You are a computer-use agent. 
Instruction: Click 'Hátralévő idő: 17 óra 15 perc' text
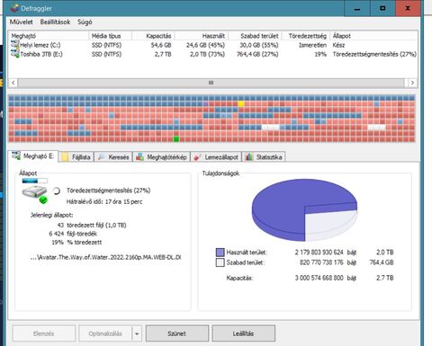(x=104, y=201)
